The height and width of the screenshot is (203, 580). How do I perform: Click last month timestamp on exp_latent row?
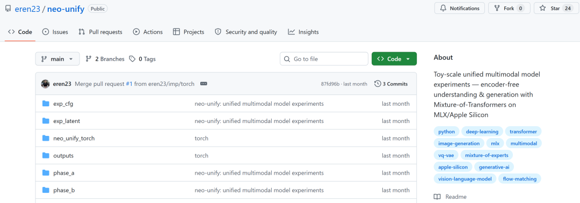point(395,121)
